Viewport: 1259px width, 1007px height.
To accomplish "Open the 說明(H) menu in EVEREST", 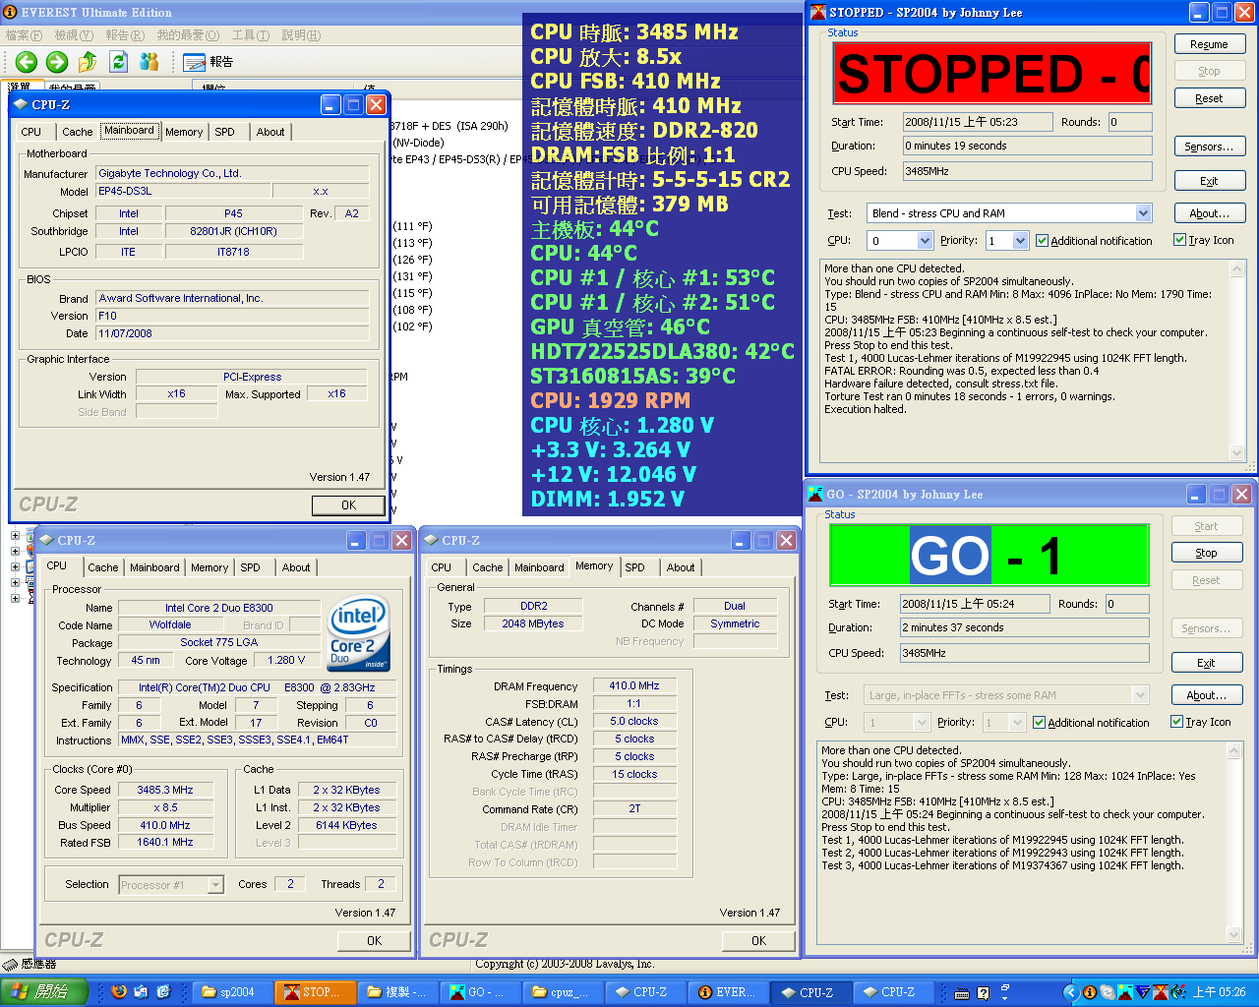I will pos(301,34).
